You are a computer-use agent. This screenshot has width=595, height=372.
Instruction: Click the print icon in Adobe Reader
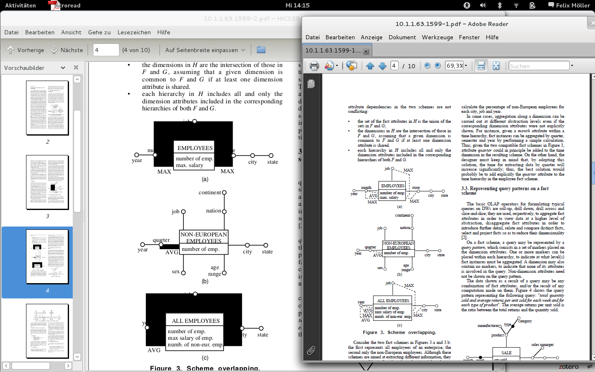tap(314, 66)
